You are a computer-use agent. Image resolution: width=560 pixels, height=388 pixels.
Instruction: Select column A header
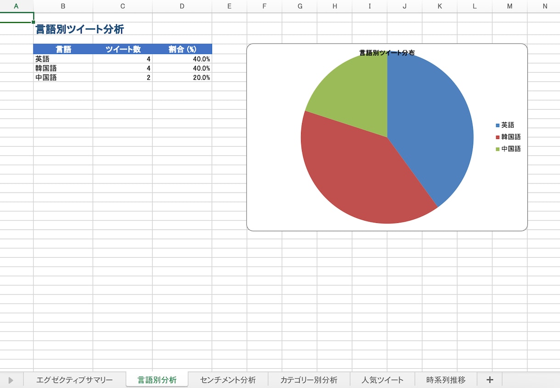[x=17, y=6]
